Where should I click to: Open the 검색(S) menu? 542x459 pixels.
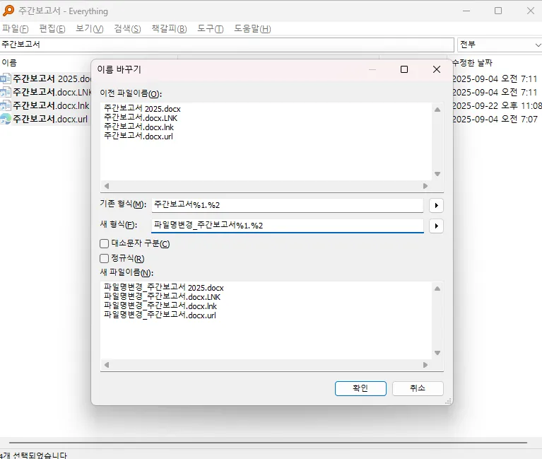point(127,29)
